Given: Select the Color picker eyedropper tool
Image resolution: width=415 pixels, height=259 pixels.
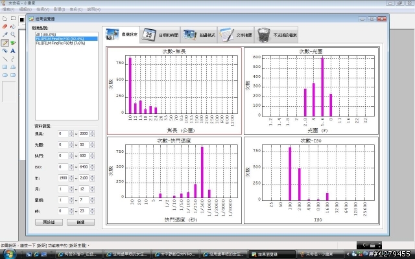Looking at the screenshot, I should coord(5,34).
